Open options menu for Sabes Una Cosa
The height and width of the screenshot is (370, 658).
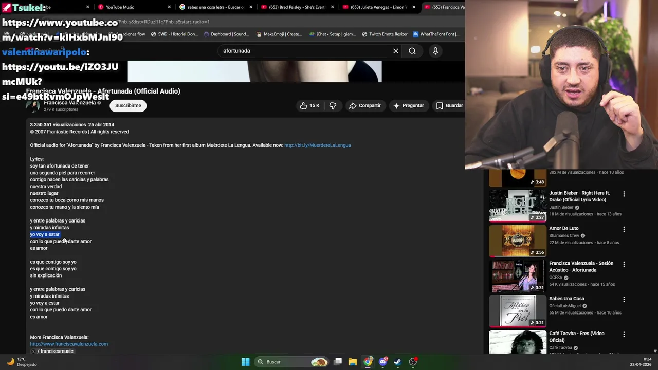[x=624, y=299]
